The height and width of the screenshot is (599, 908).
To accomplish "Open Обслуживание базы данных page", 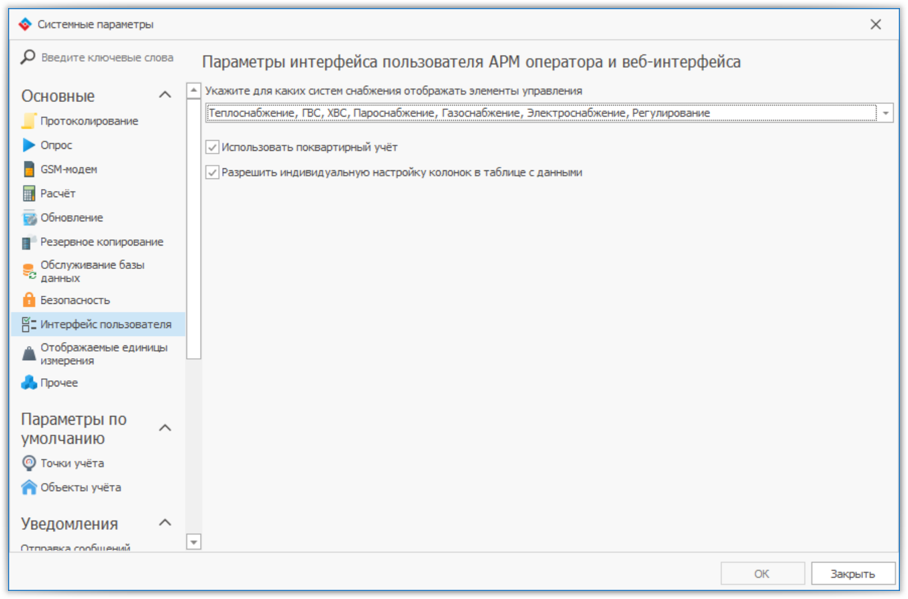I will [x=92, y=271].
